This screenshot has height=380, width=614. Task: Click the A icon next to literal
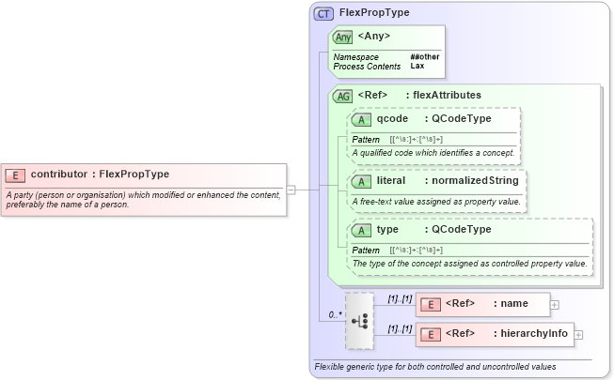361,181
